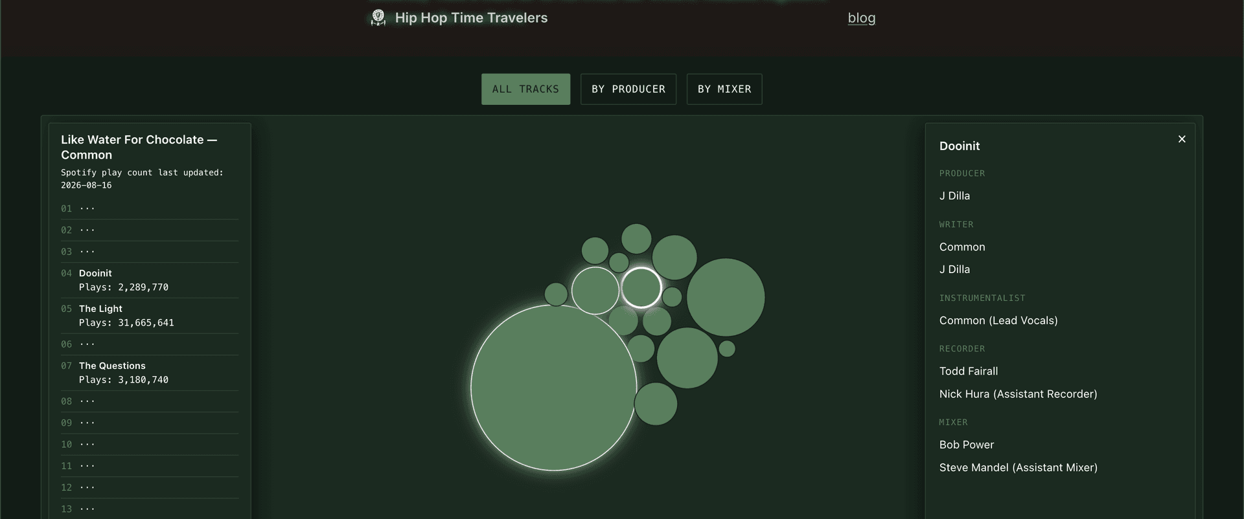The width and height of the screenshot is (1244, 519).
Task: Expand collapsed track 09 row
Action: pyautogui.click(x=150, y=423)
